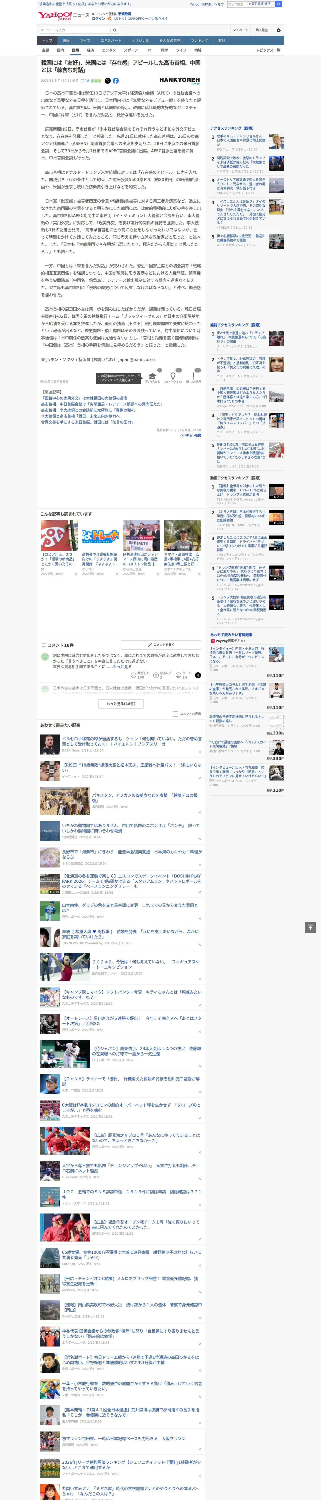React with 新しい視点 exclamation icon
321x1500 pixels.
click(x=193, y=376)
